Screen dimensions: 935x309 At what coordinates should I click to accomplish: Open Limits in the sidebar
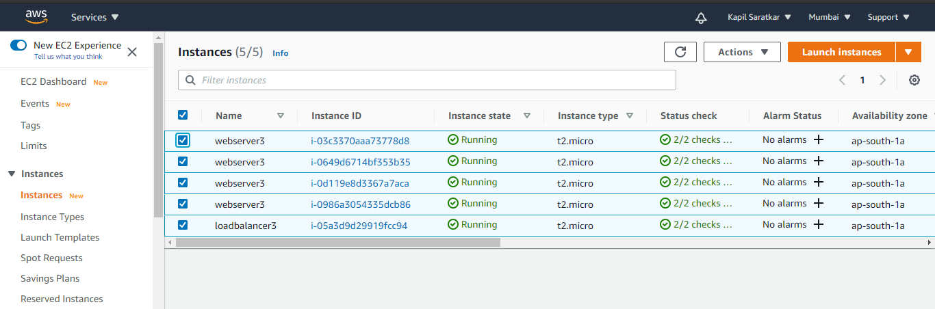34,146
